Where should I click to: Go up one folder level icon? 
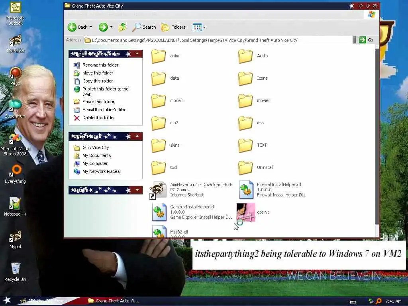[x=122, y=27]
